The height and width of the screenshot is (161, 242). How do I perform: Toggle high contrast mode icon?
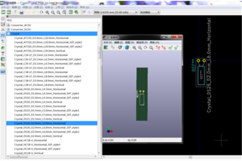3,65
